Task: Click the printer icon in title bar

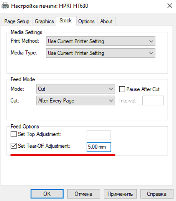Action: (x=5, y=6)
